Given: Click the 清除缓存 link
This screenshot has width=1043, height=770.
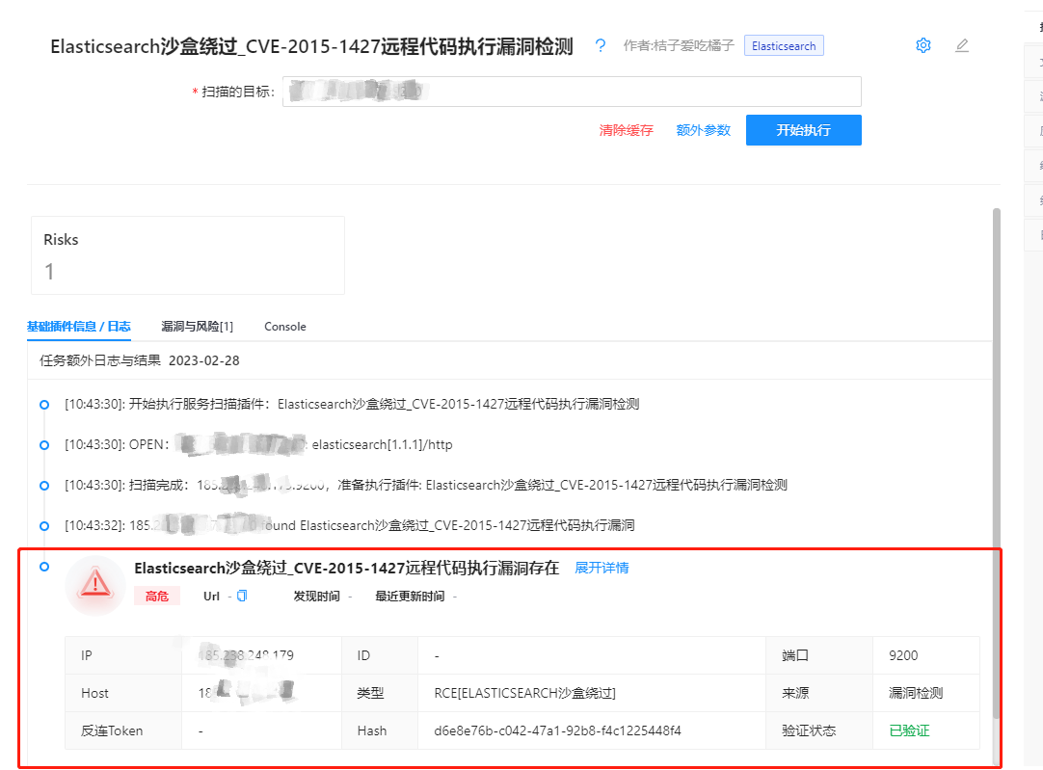Looking at the screenshot, I should 626,130.
